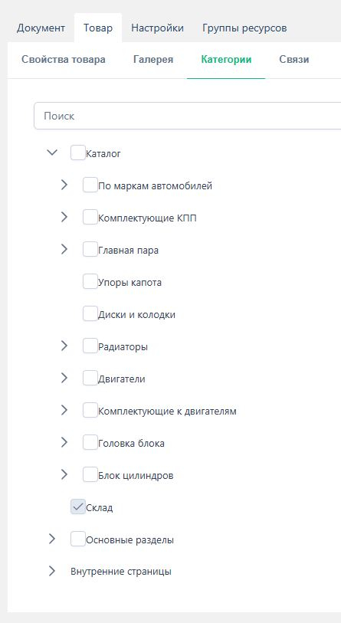Expand the Радиаторы category
Image resolution: width=341 pixels, height=623 pixels.
(64, 346)
